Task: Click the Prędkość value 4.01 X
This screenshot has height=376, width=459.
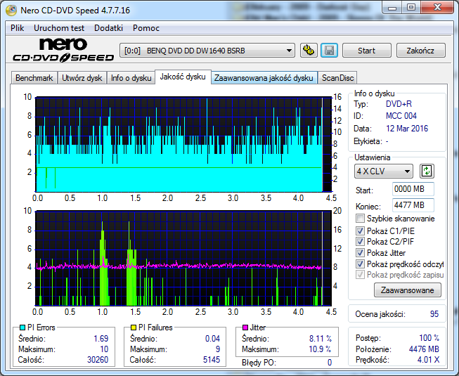Action: 428,360
